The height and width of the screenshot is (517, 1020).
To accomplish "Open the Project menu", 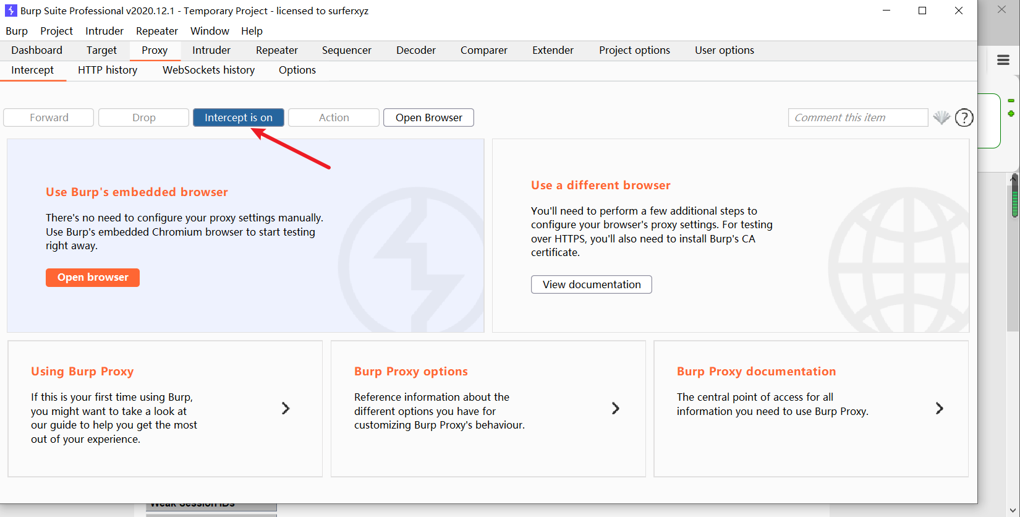I will pos(56,31).
